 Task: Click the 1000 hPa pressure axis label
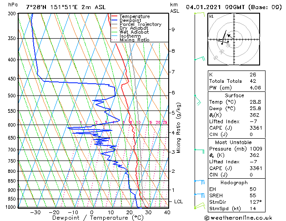coord(12,207)
